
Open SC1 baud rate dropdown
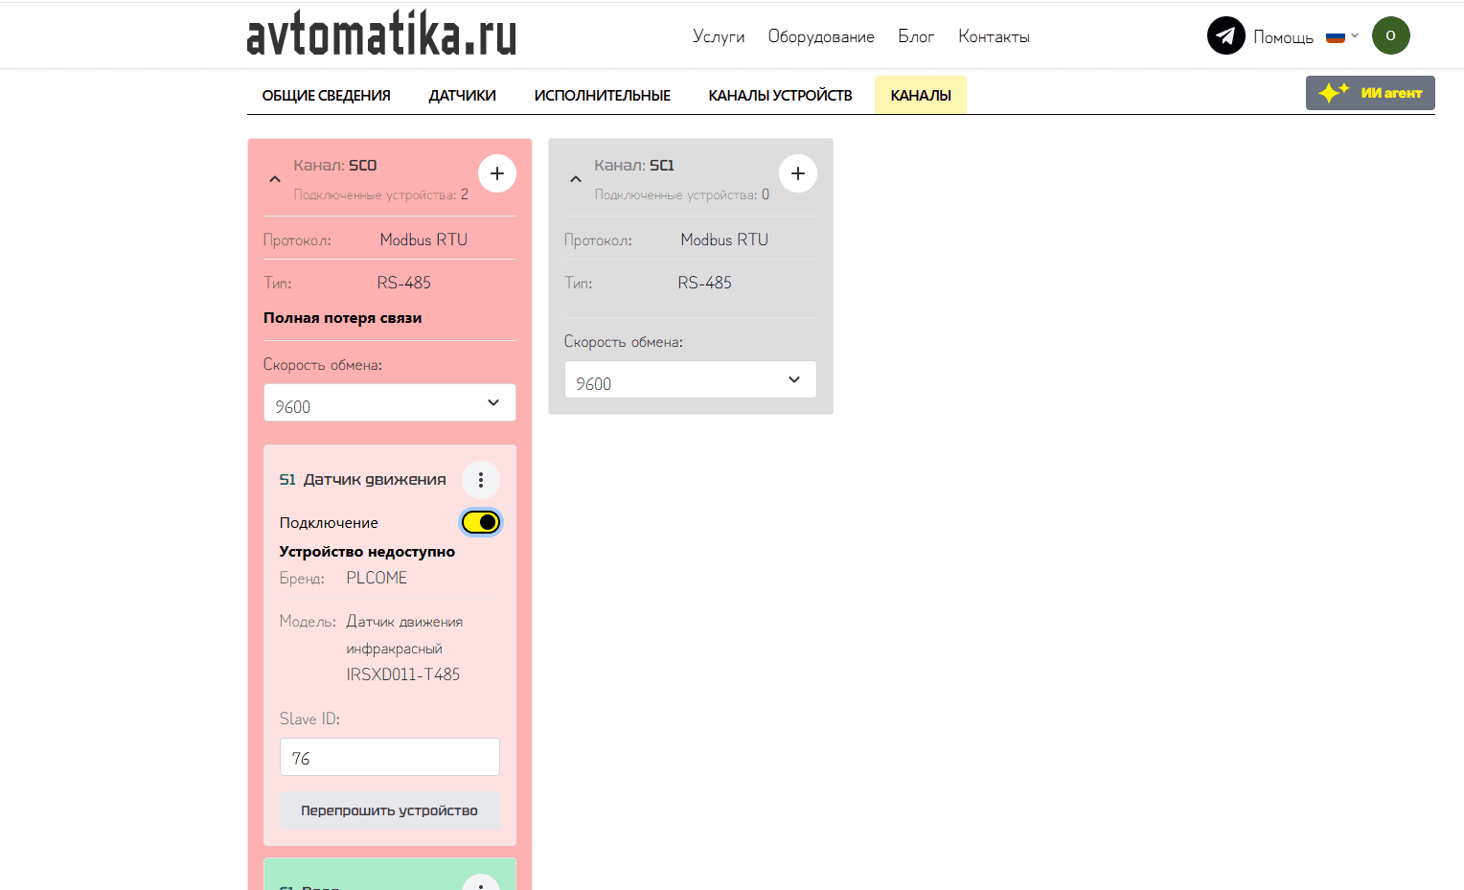pos(691,379)
